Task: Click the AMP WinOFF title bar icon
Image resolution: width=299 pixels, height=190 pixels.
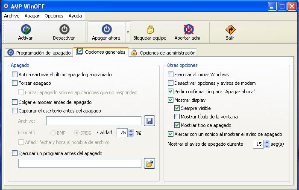Action: click(x=6, y=6)
